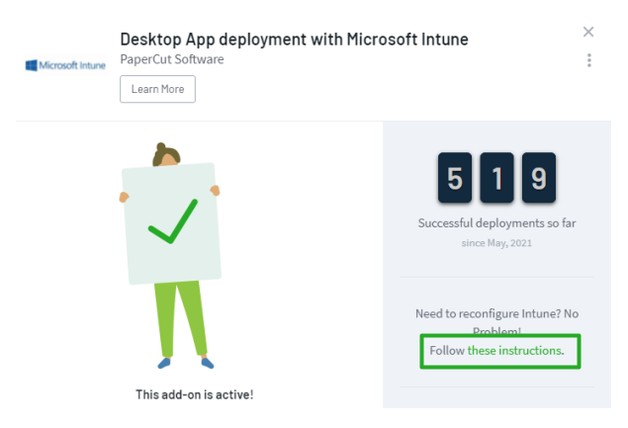Close the Intune add-on dialog
Viewport: 628px width, 428px height.
(588, 32)
